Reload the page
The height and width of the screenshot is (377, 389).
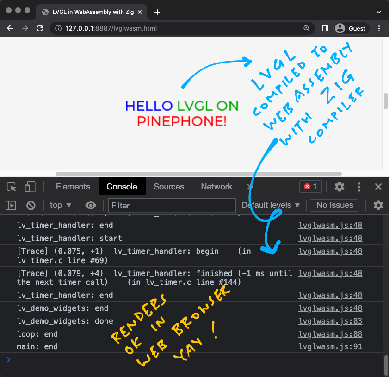tap(40, 28)
